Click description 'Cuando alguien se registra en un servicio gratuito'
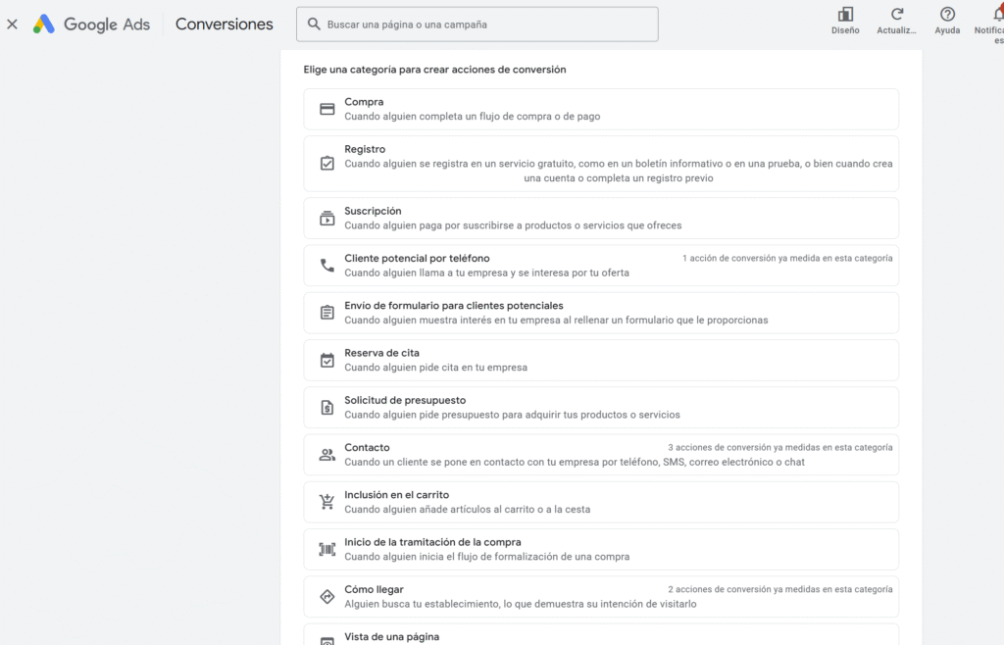The height and width of the screenshot is (645, 1004). coord(619,171)
